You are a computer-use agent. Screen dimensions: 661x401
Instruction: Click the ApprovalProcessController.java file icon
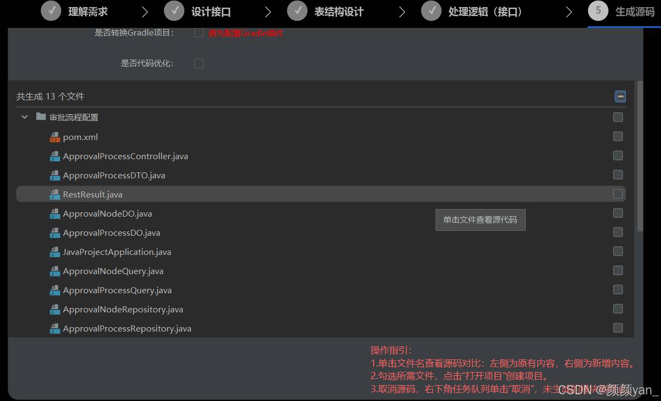click(x=55, y=156)
